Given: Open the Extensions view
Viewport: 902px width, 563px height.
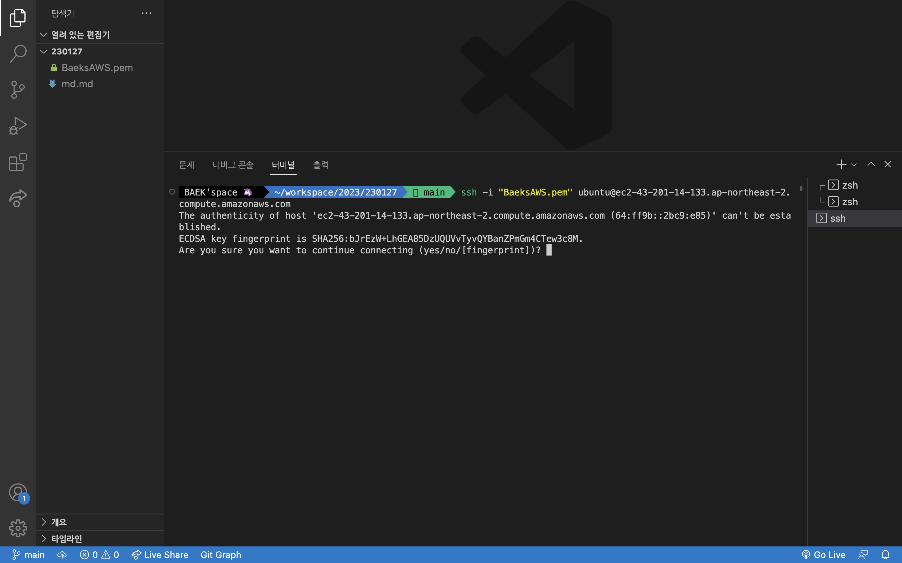Looking at the screenshot, I should pos(18,162).
